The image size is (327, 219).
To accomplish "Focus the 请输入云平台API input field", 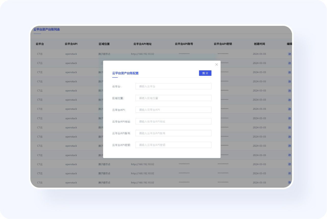I will pyautogui.click(x=173, y=110).
